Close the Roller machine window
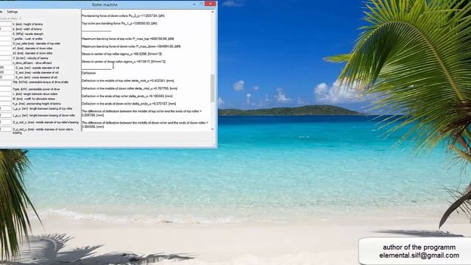The width and height of the screenshot is (471, 265). [x=210, y=4]
